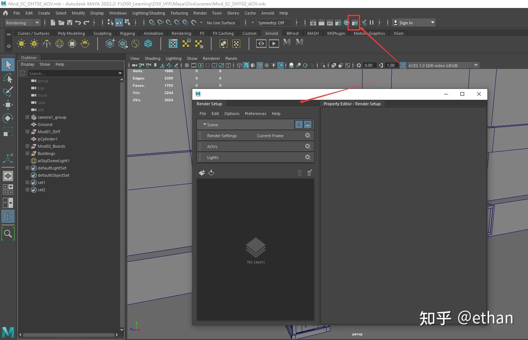
Task: Select aiSkyDomeLight1 in the Outliner
Action: (x=53, y=161)
